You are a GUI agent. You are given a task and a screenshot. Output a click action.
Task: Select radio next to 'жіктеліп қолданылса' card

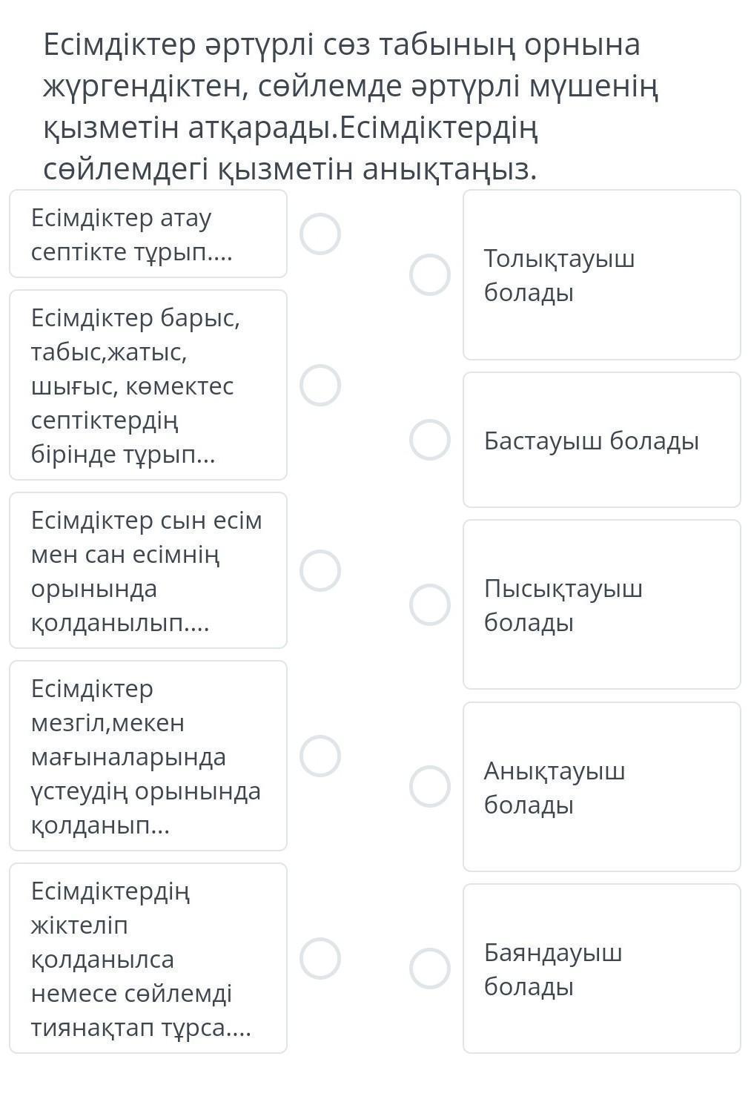point(320,958)
